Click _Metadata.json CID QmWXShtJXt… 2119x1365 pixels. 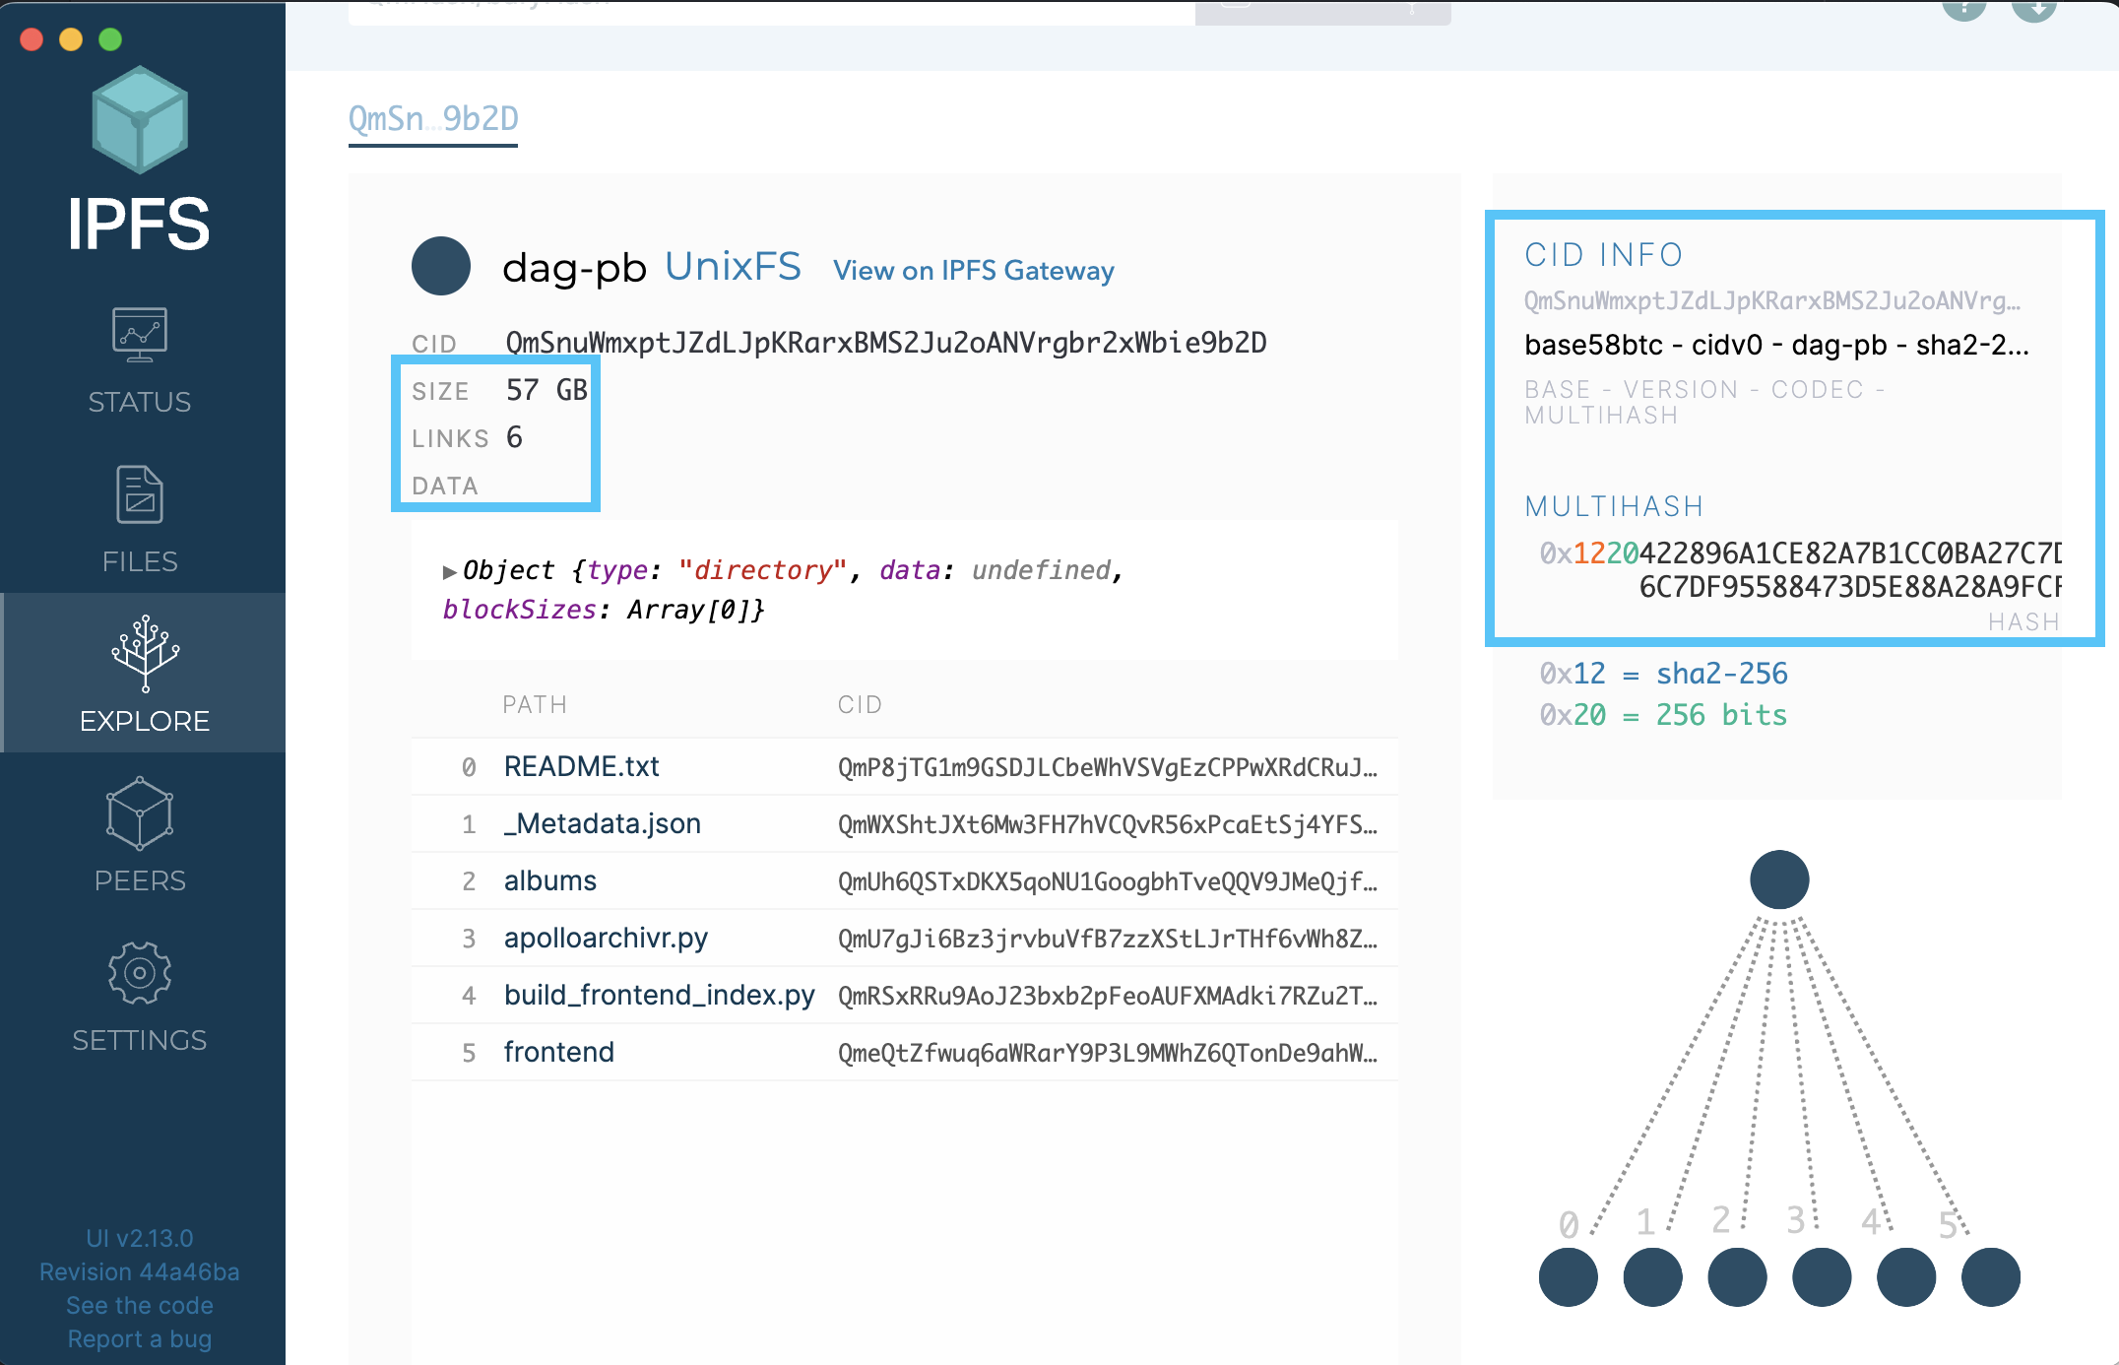coord(1108,824)
